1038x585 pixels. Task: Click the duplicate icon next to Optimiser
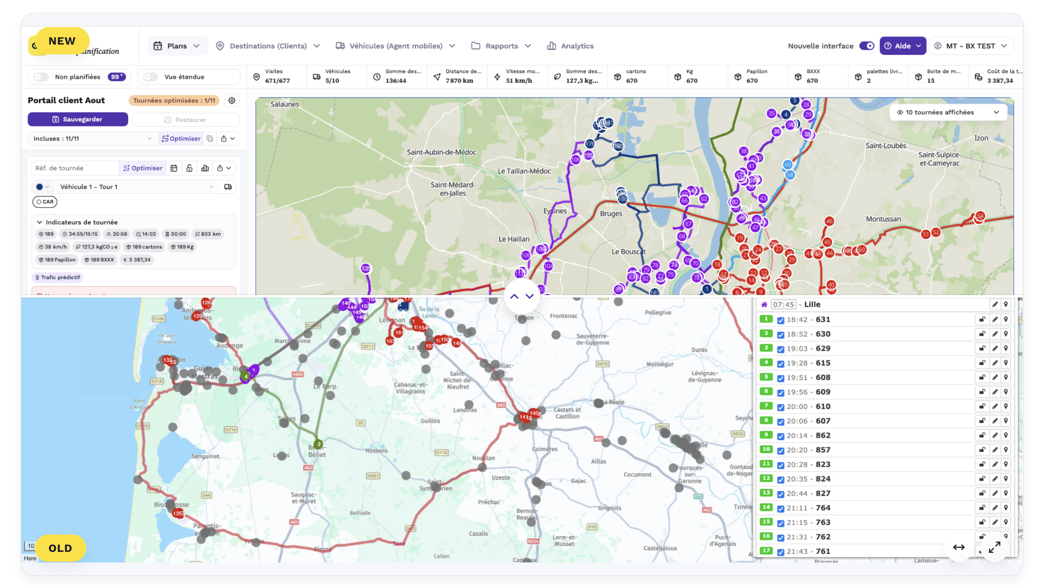(210, 138)
